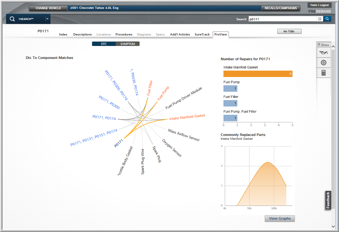Open the Add'l Articles tab
Image resolution: width=339 pixels, height=232 pixels.
coord(180,34)
